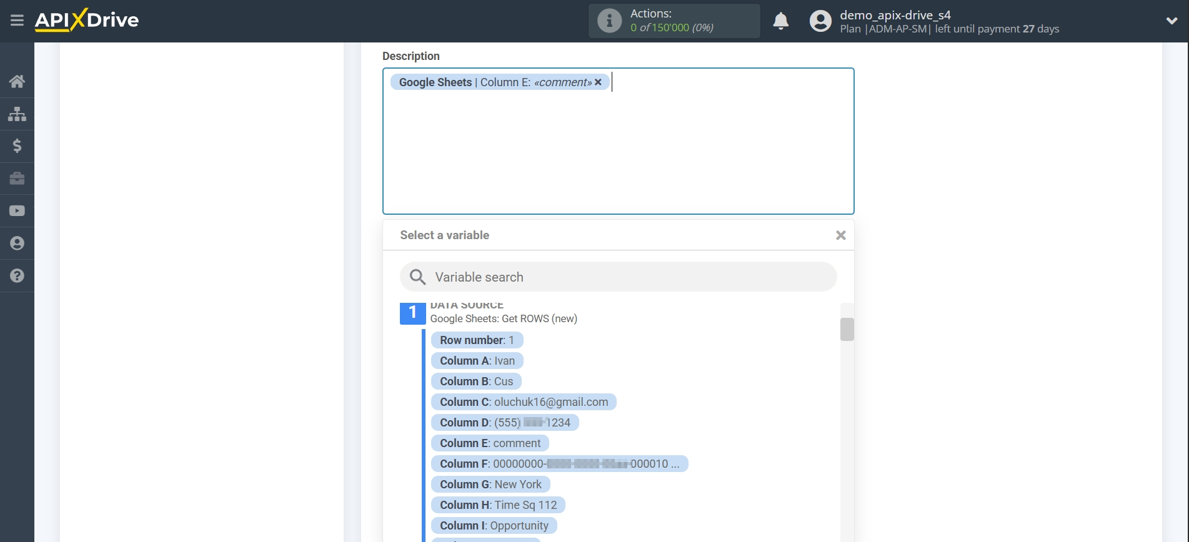Open the profile sidebar icon
This screenshot has height=542, width=1189.
point(17,244)
